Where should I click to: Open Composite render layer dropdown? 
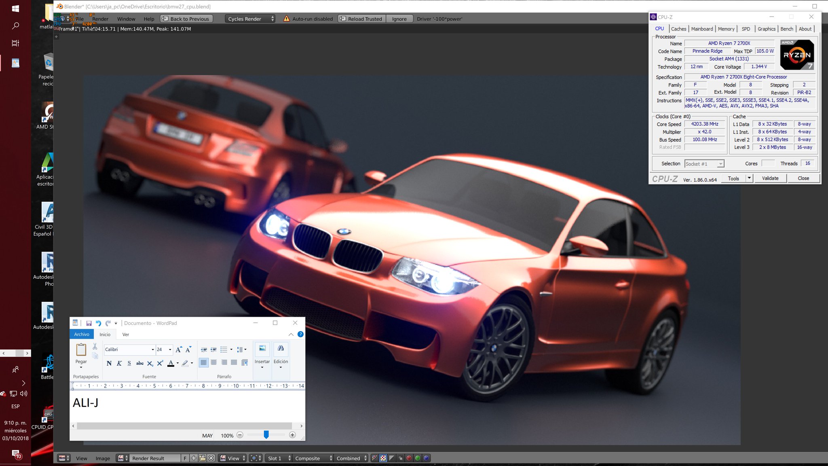click(314, 458)
